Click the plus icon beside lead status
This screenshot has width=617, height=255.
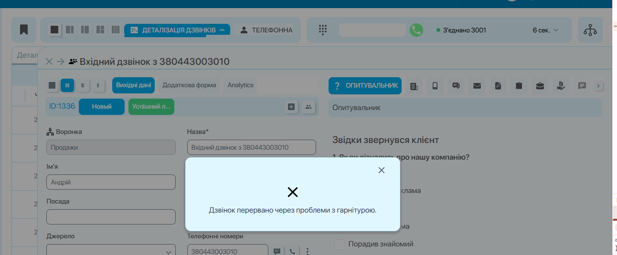tap(291, 107)
